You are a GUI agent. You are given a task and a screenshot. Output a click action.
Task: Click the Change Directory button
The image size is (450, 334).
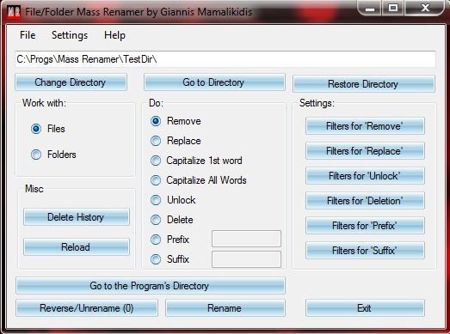pos(71,82)
